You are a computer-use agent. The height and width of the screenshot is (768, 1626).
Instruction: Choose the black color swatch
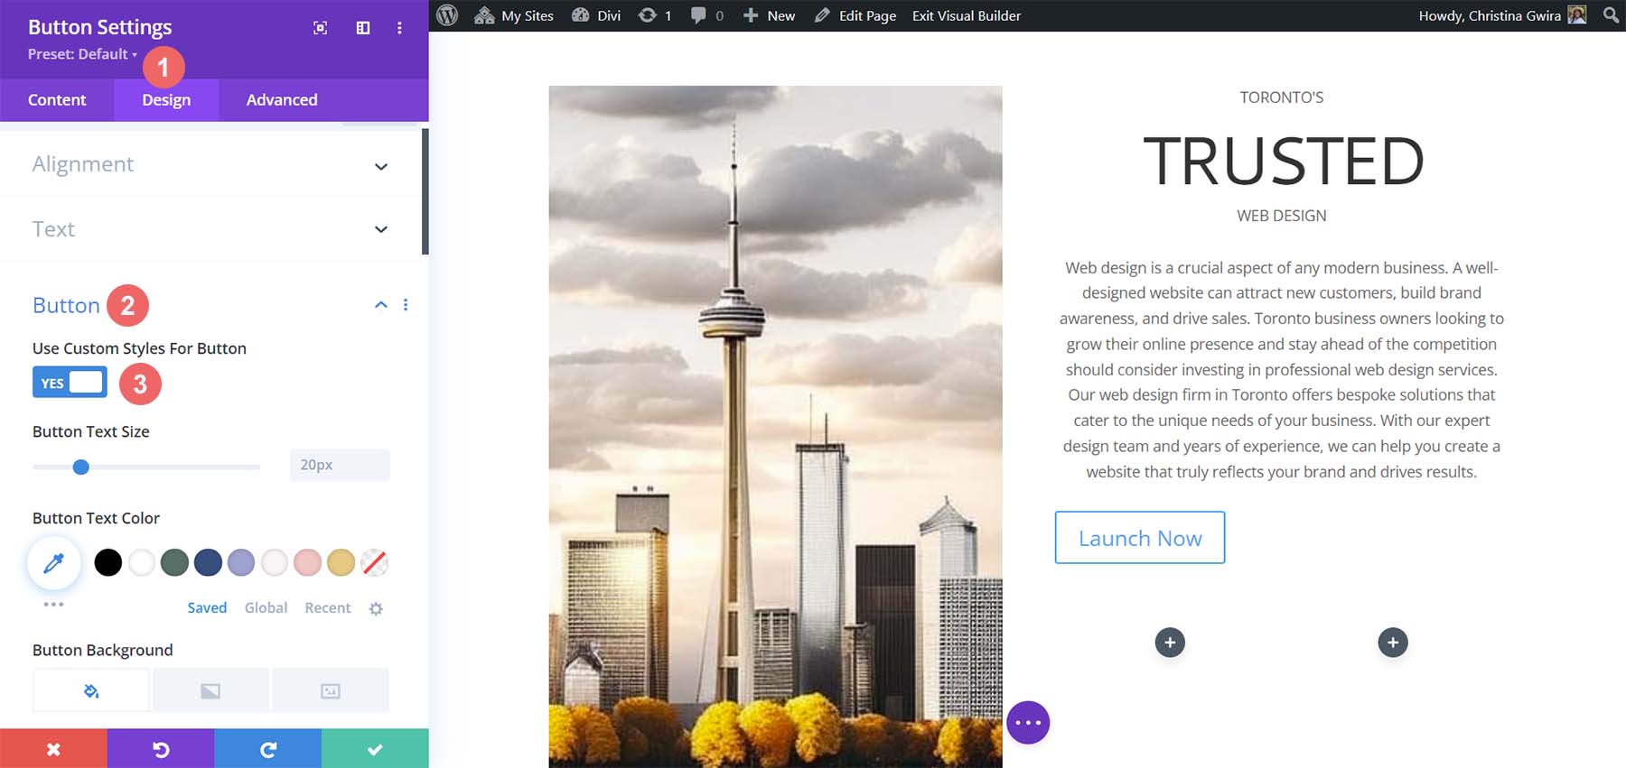[108, 562]
